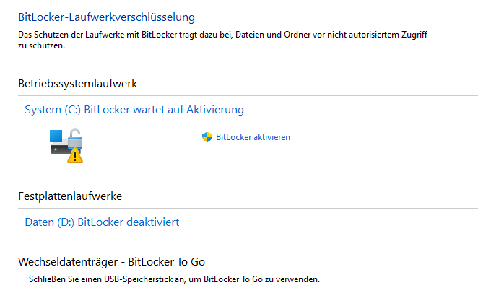The image size is (478, 306).
Task: Click the divider line below Festplattenlaufwerke
Action: pyautogui.click(x=248, y=209)
